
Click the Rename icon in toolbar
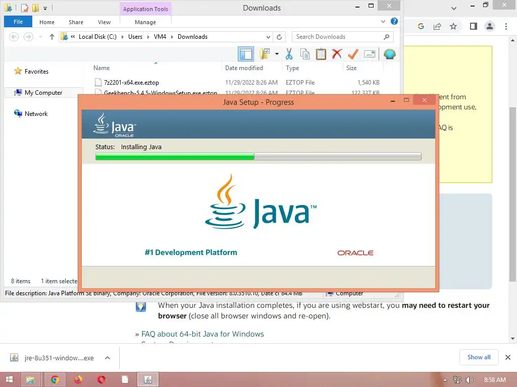[x=370, y=54]
